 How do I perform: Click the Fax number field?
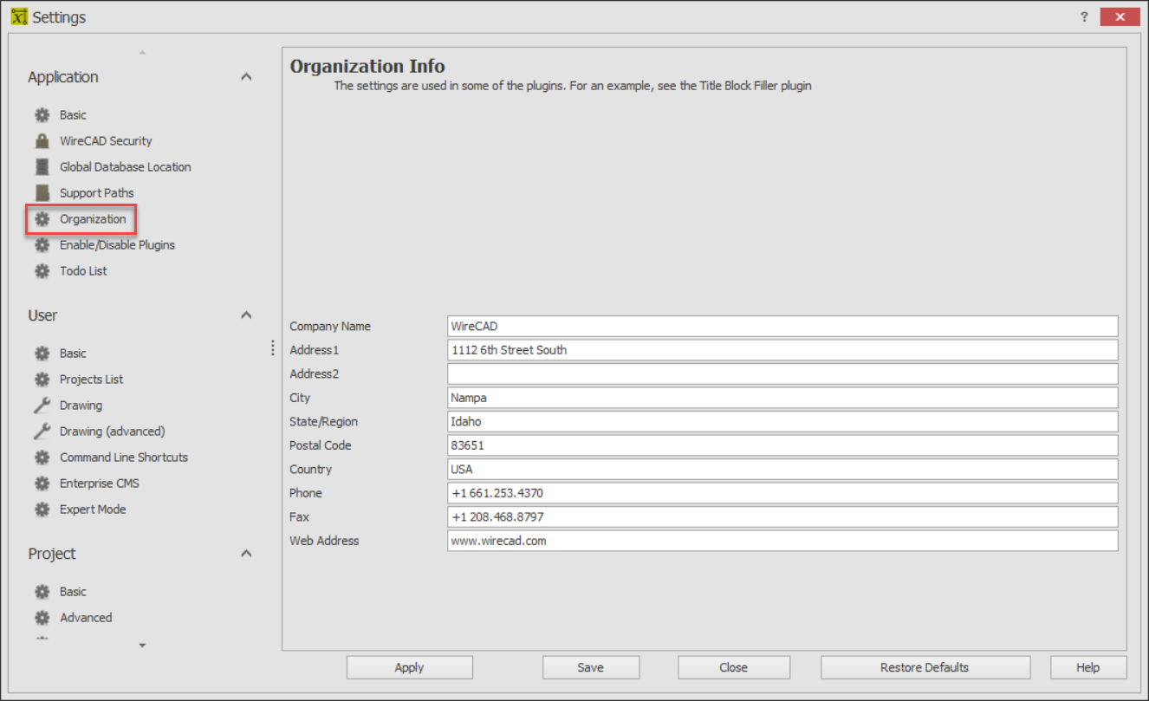click(782, 517)
